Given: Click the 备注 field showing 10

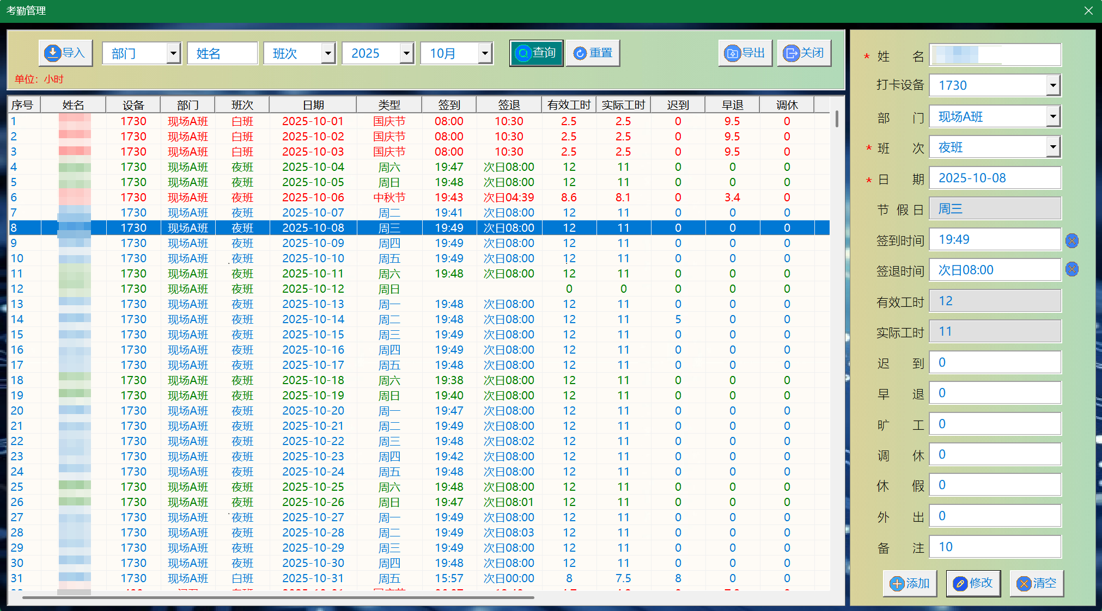Looking at the screenshot, I should click(995, 547).
